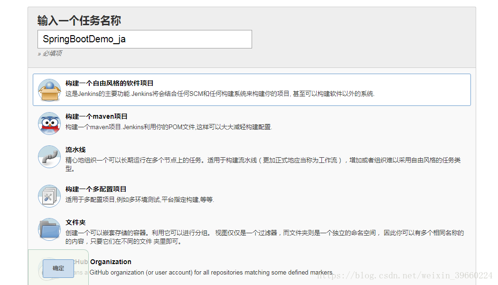
Task: Select the 流水线 title
Action: tap(75, 150)
